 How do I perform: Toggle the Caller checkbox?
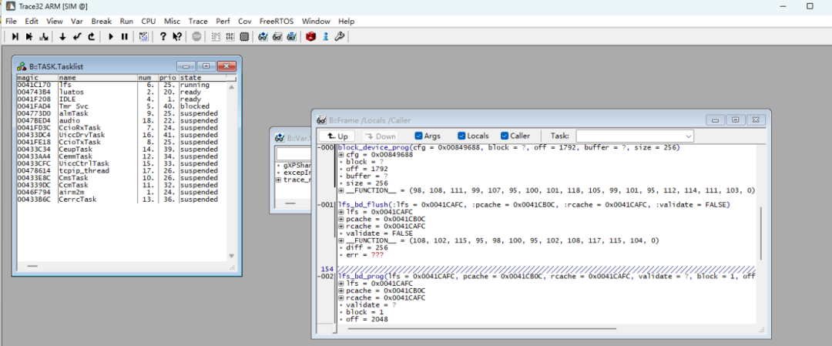click(x=504, y=136)
